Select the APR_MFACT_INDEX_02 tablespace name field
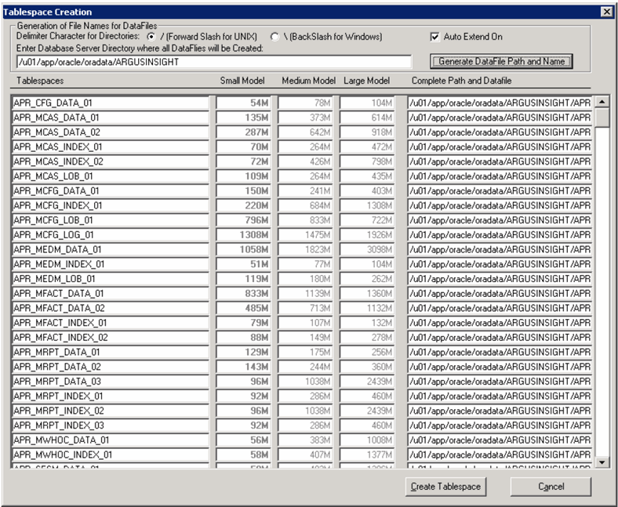The height and width of the screenshot is (507, 618). [x=111, y=337]
